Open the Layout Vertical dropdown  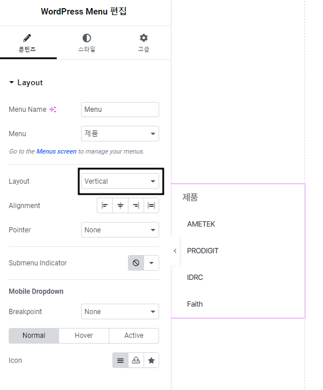(120, 181)
